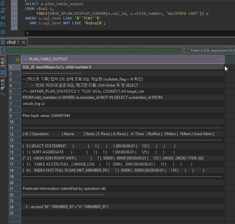This screenshot has width=235, height=224.
Task: Select the 텍스트 text view tab
Action: coord(3,88)
